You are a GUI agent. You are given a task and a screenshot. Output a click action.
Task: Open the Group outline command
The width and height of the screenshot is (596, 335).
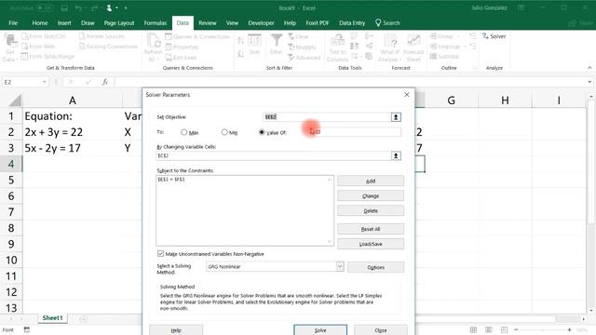click(445, 36)
